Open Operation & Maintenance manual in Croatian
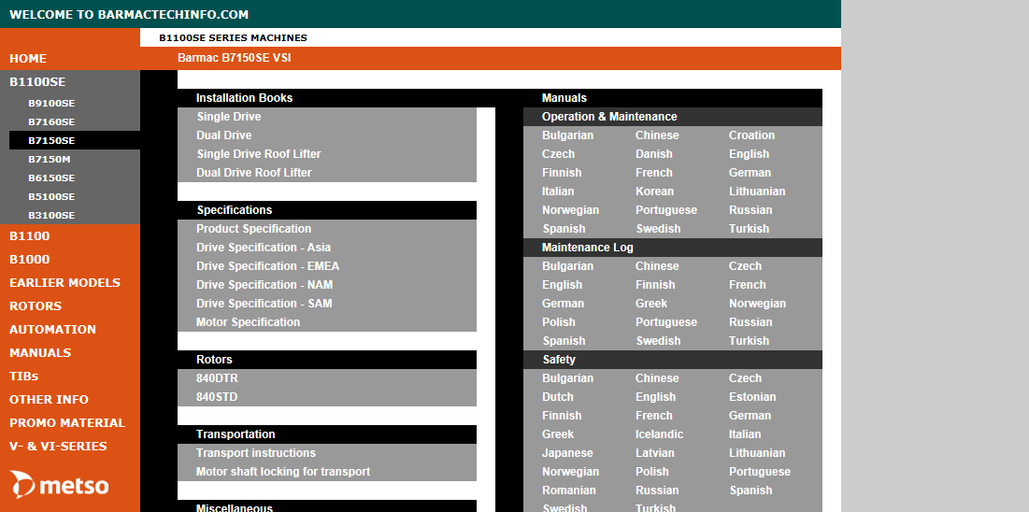 coord(751,135)
